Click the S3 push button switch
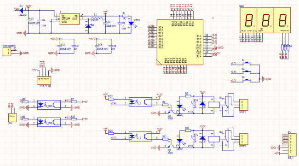Screen dimensions: 299x166 [x=247, y=80]
